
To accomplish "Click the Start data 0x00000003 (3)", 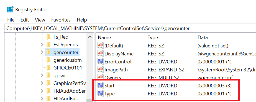I will (214, 86).
